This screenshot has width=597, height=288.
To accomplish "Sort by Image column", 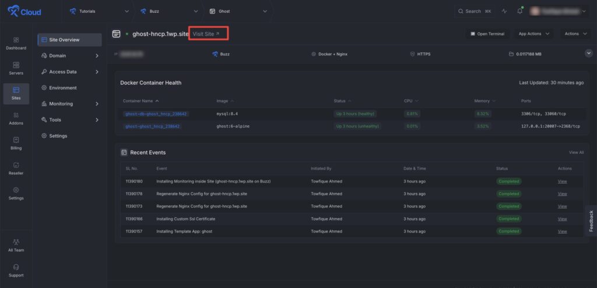I will click(x=226, y=101).
